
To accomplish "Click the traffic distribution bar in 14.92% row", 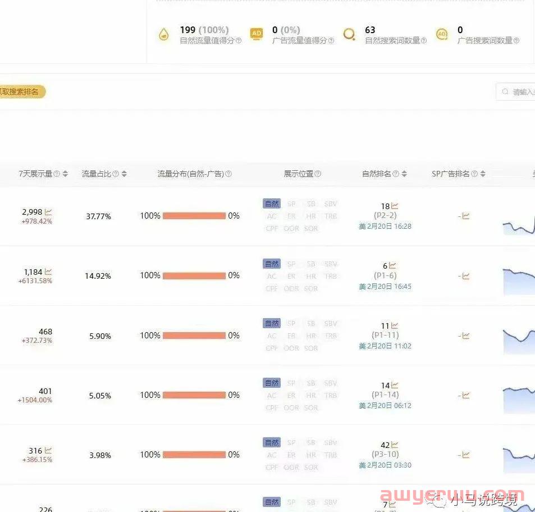I will point(194,275).
